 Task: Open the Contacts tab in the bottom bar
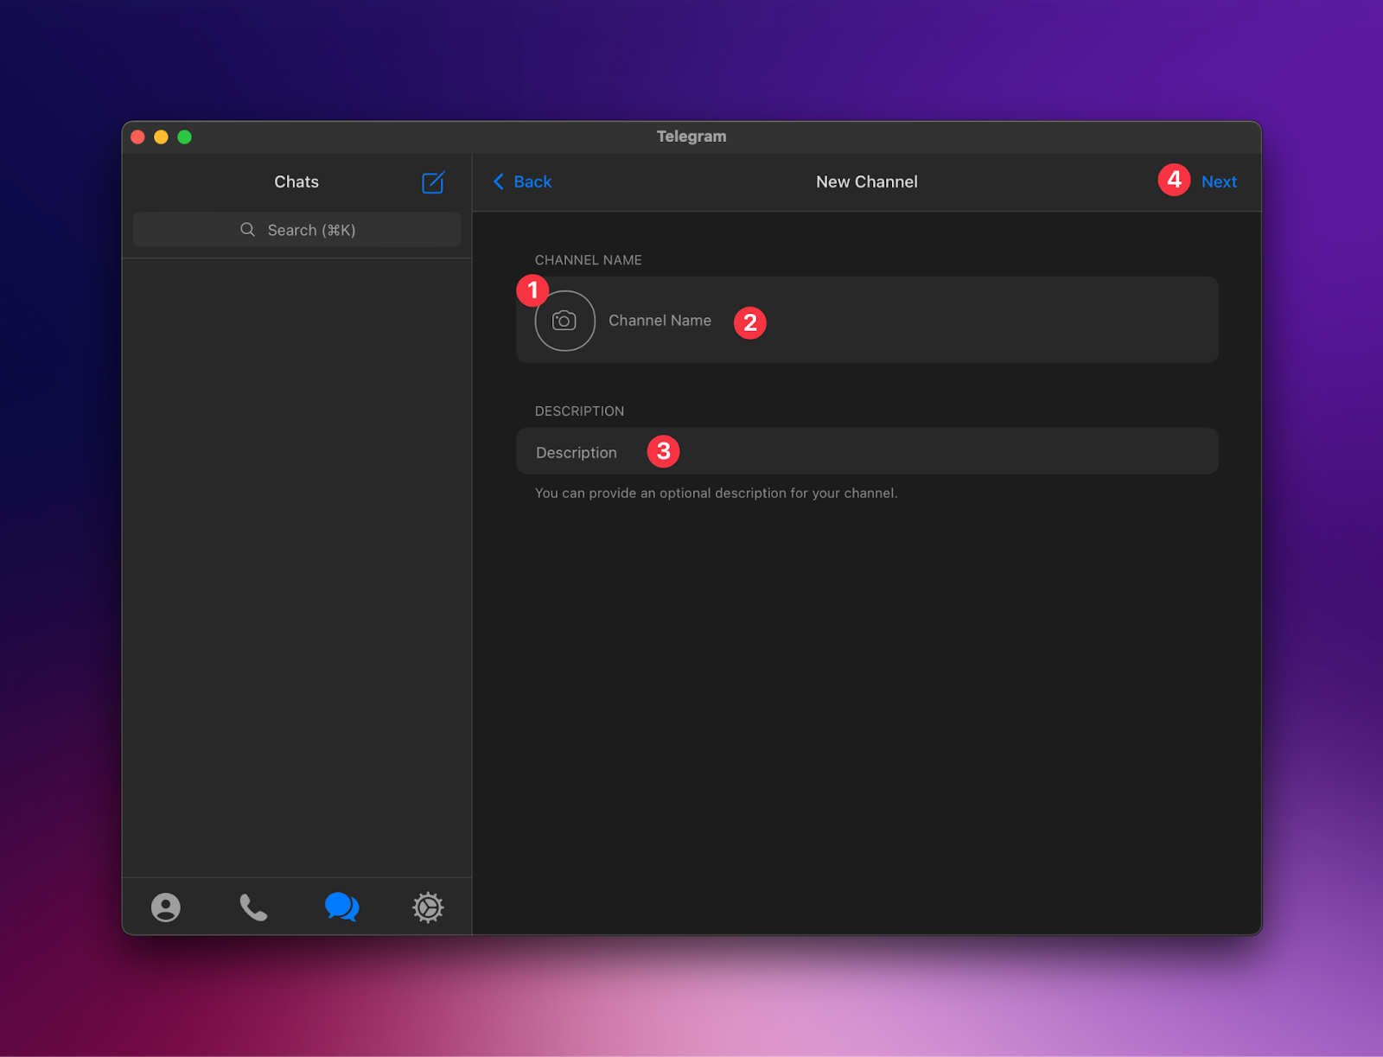[x=166, y=907]
